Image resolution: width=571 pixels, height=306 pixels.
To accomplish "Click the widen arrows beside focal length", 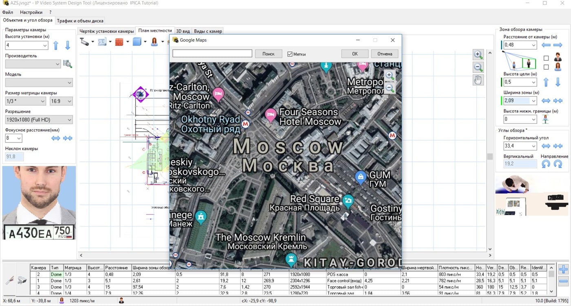I will pos(56,138).
